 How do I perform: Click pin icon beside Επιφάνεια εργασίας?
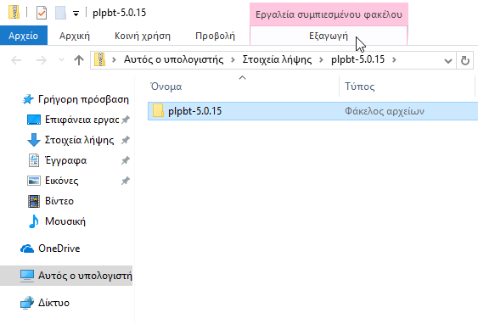(126, 120)
